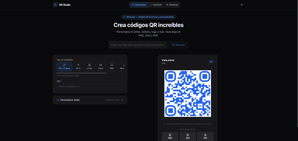
Task: Toggle the light theme sun icon
Action: (241, 5)
